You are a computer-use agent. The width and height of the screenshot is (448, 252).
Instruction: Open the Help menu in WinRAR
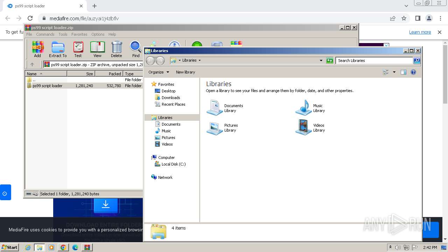(x=112, y=34)
